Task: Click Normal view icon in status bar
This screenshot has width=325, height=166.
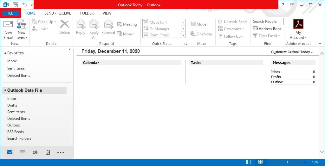Action: coord(249,162)
